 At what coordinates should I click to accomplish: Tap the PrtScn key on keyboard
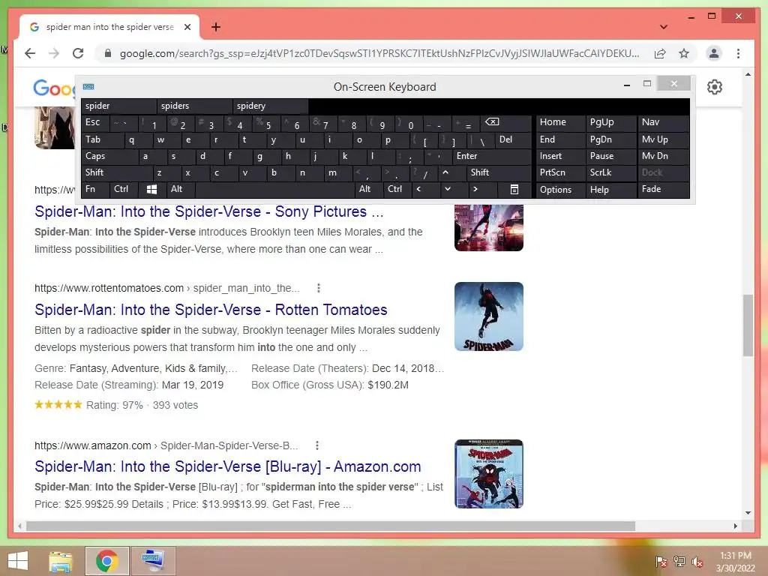click(x=560, y=172)
